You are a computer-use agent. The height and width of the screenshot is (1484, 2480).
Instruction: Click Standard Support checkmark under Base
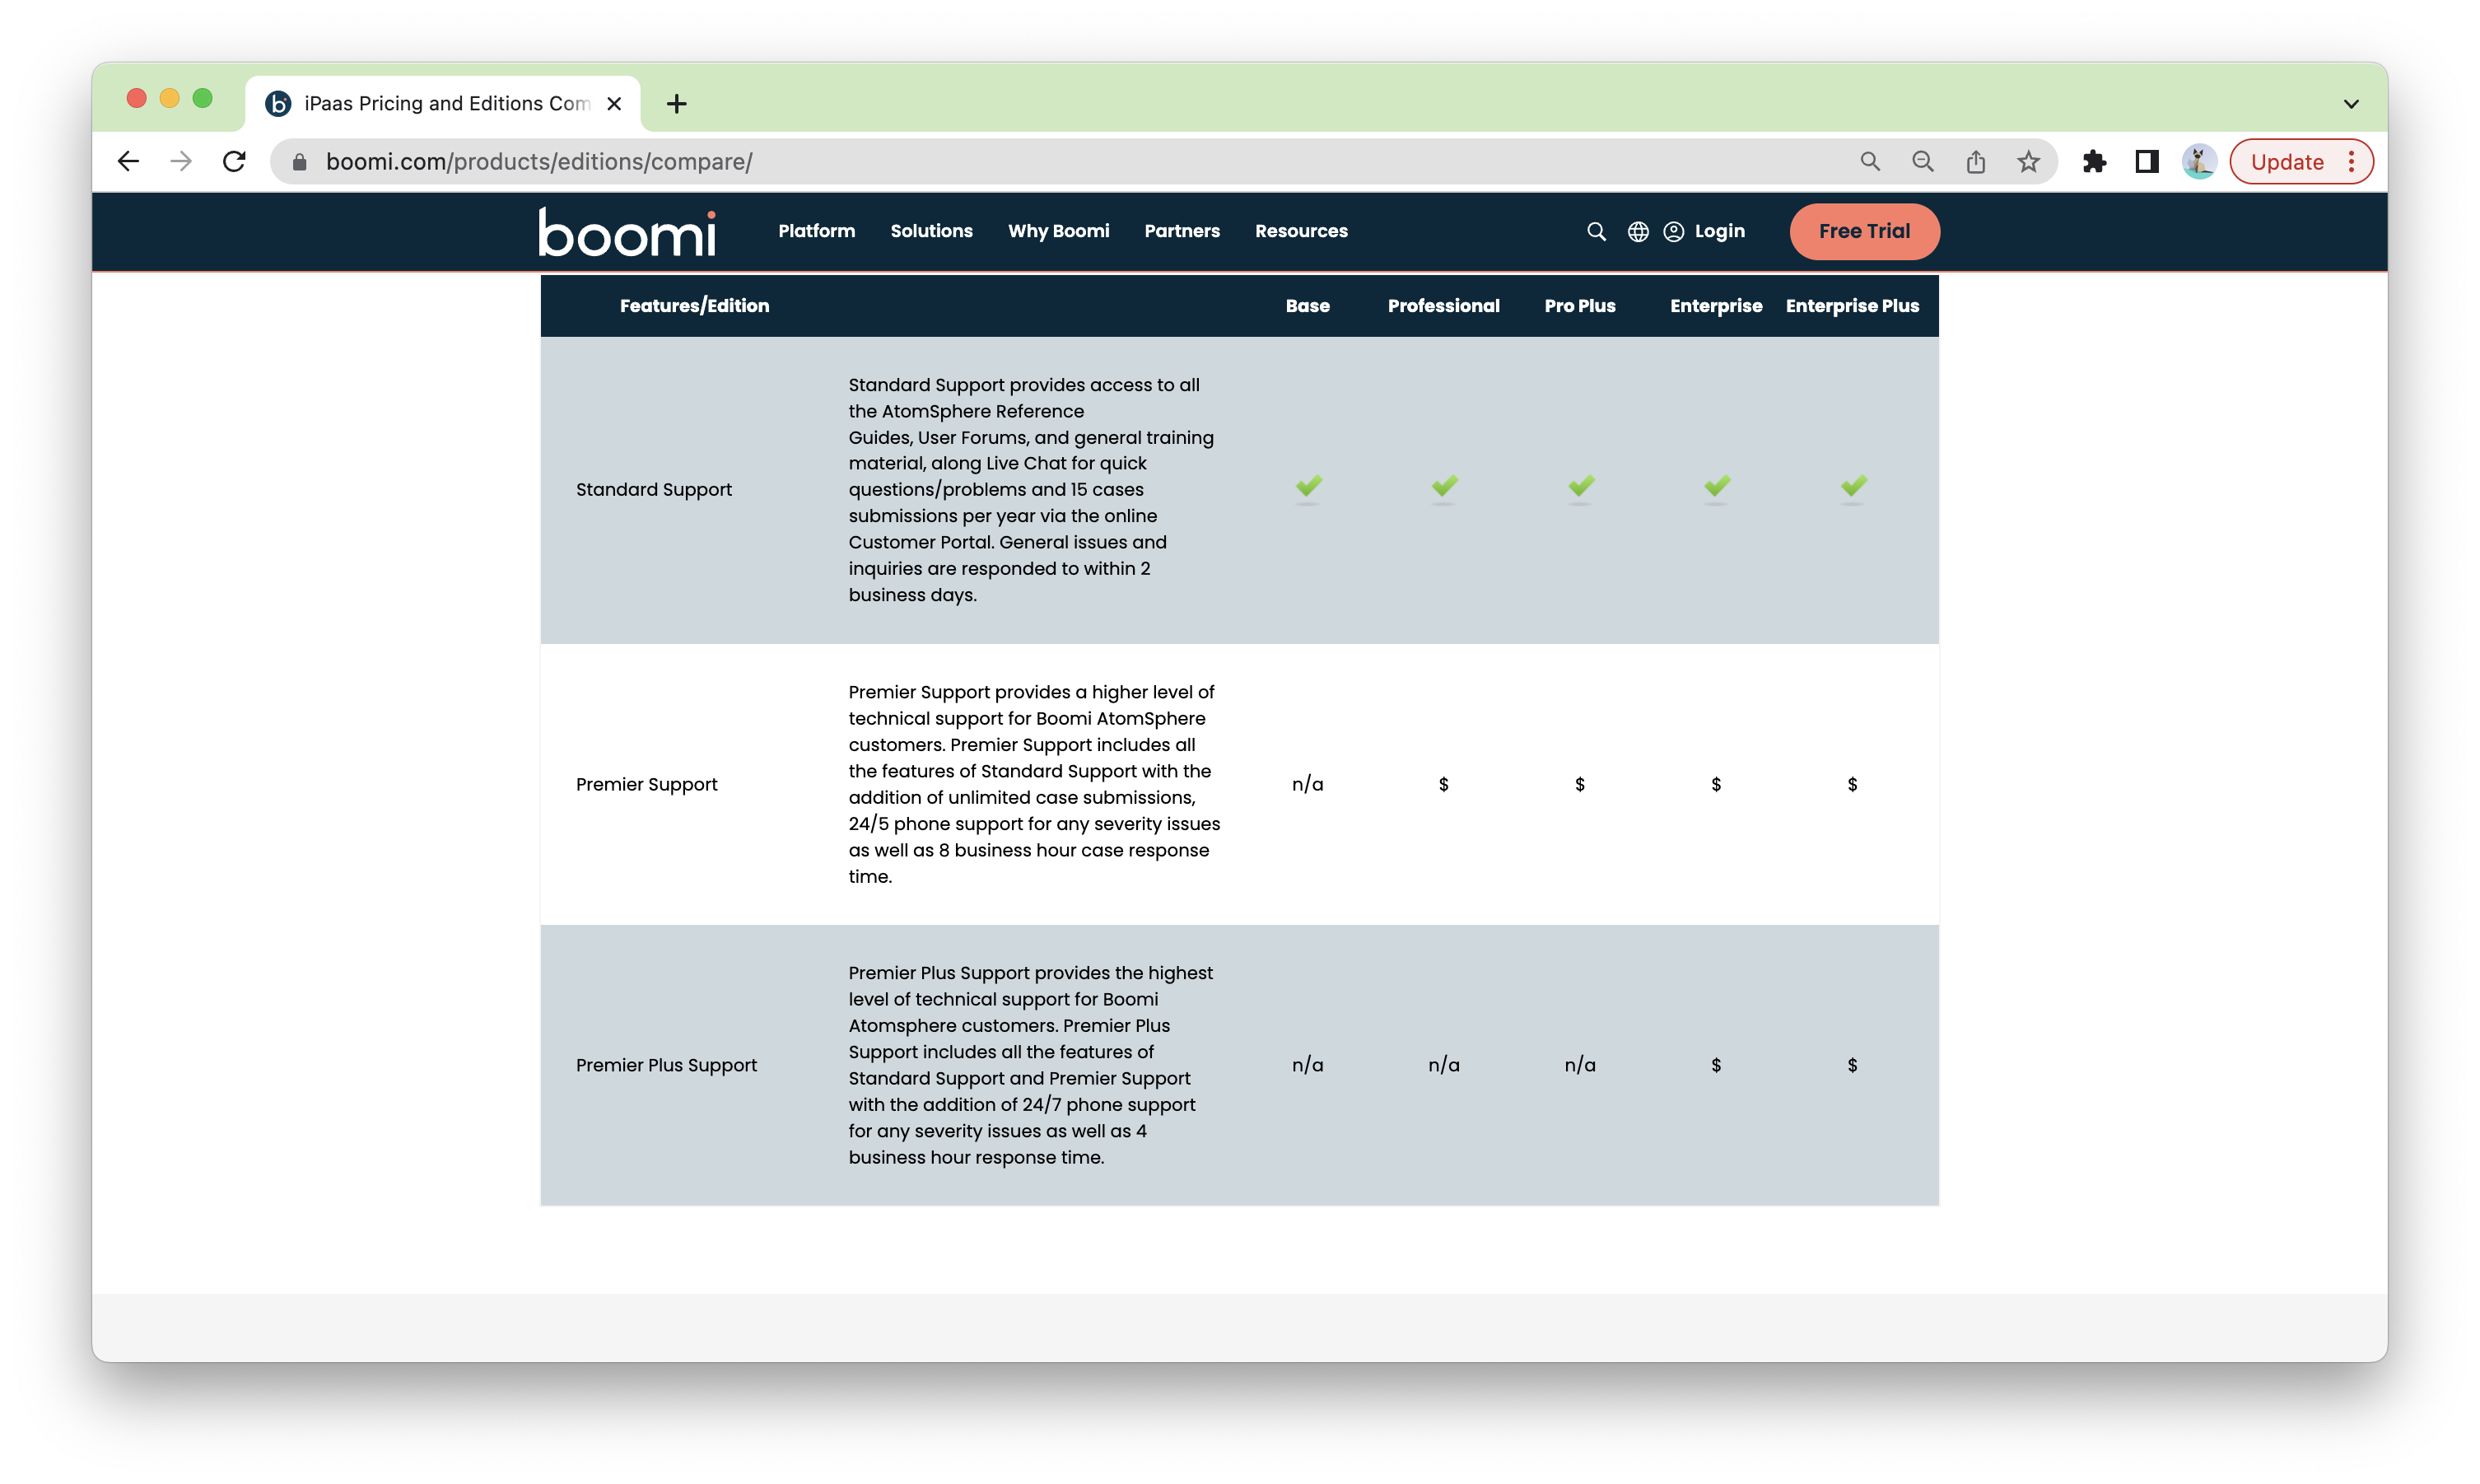1308,488
